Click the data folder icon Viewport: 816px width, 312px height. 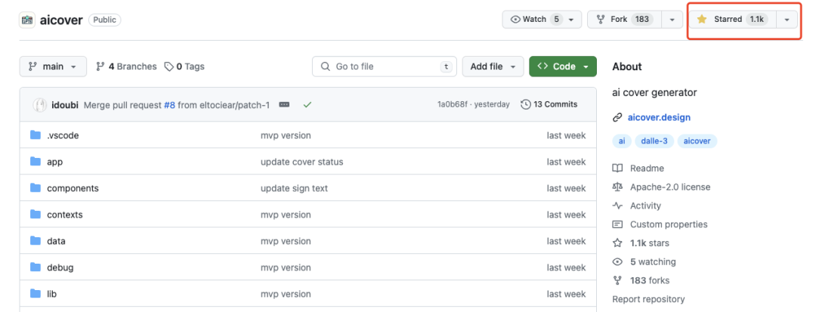(36, 241)
